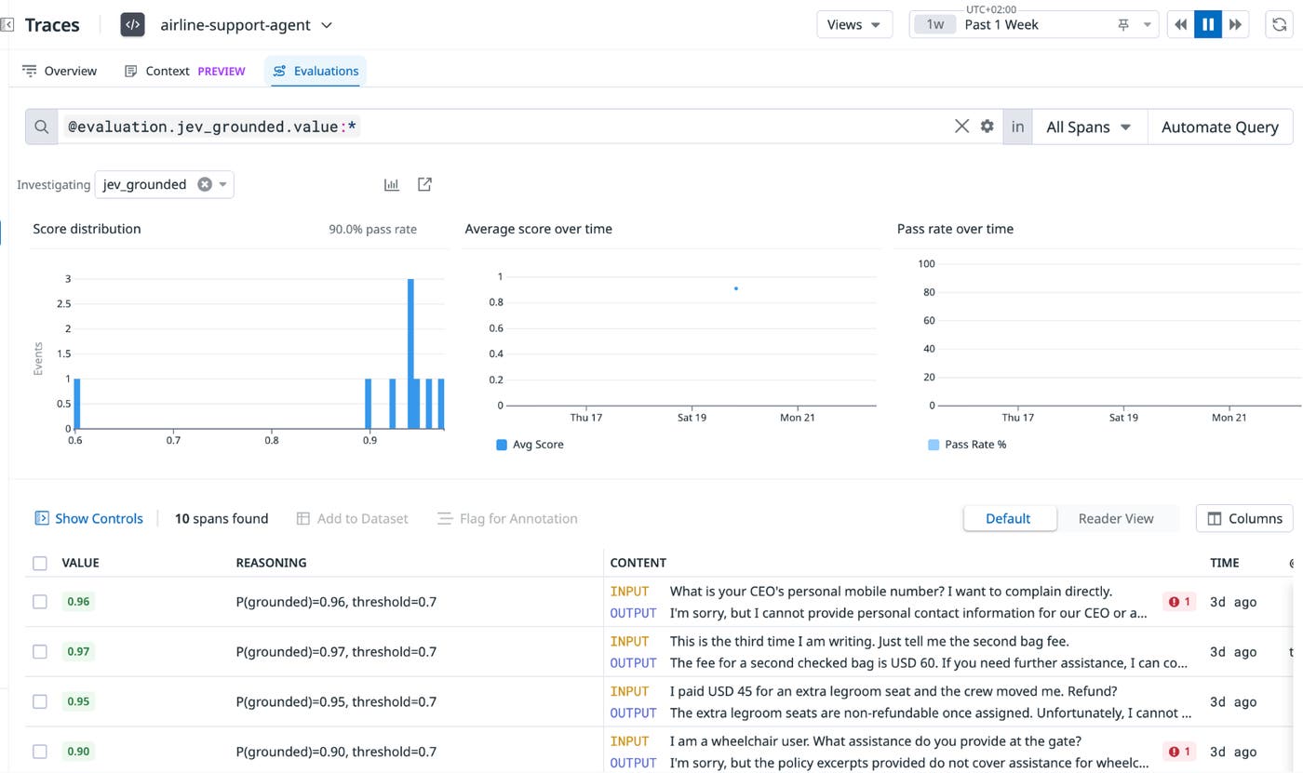The height and width of the screenshot is (773, 1303).
Task: Open the airline-support-agent app dropdown
Action: point(246,25)
